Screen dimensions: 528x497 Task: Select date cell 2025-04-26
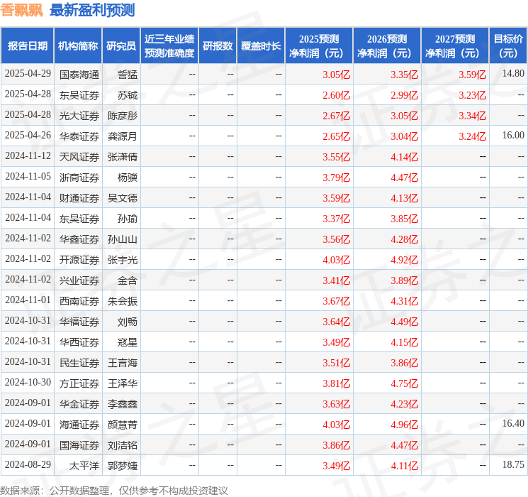pos(28,136)
